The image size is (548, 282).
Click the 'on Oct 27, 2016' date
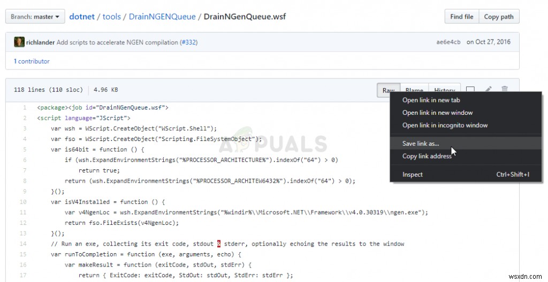pyautogui.click(x=488, y=42)
